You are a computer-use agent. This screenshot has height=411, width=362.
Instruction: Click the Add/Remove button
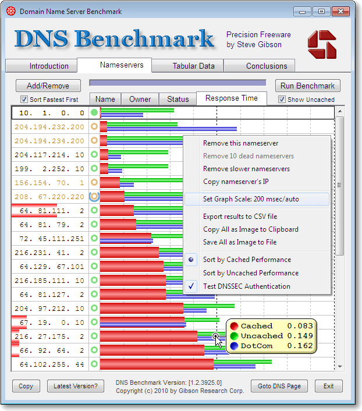click(48, 86)
